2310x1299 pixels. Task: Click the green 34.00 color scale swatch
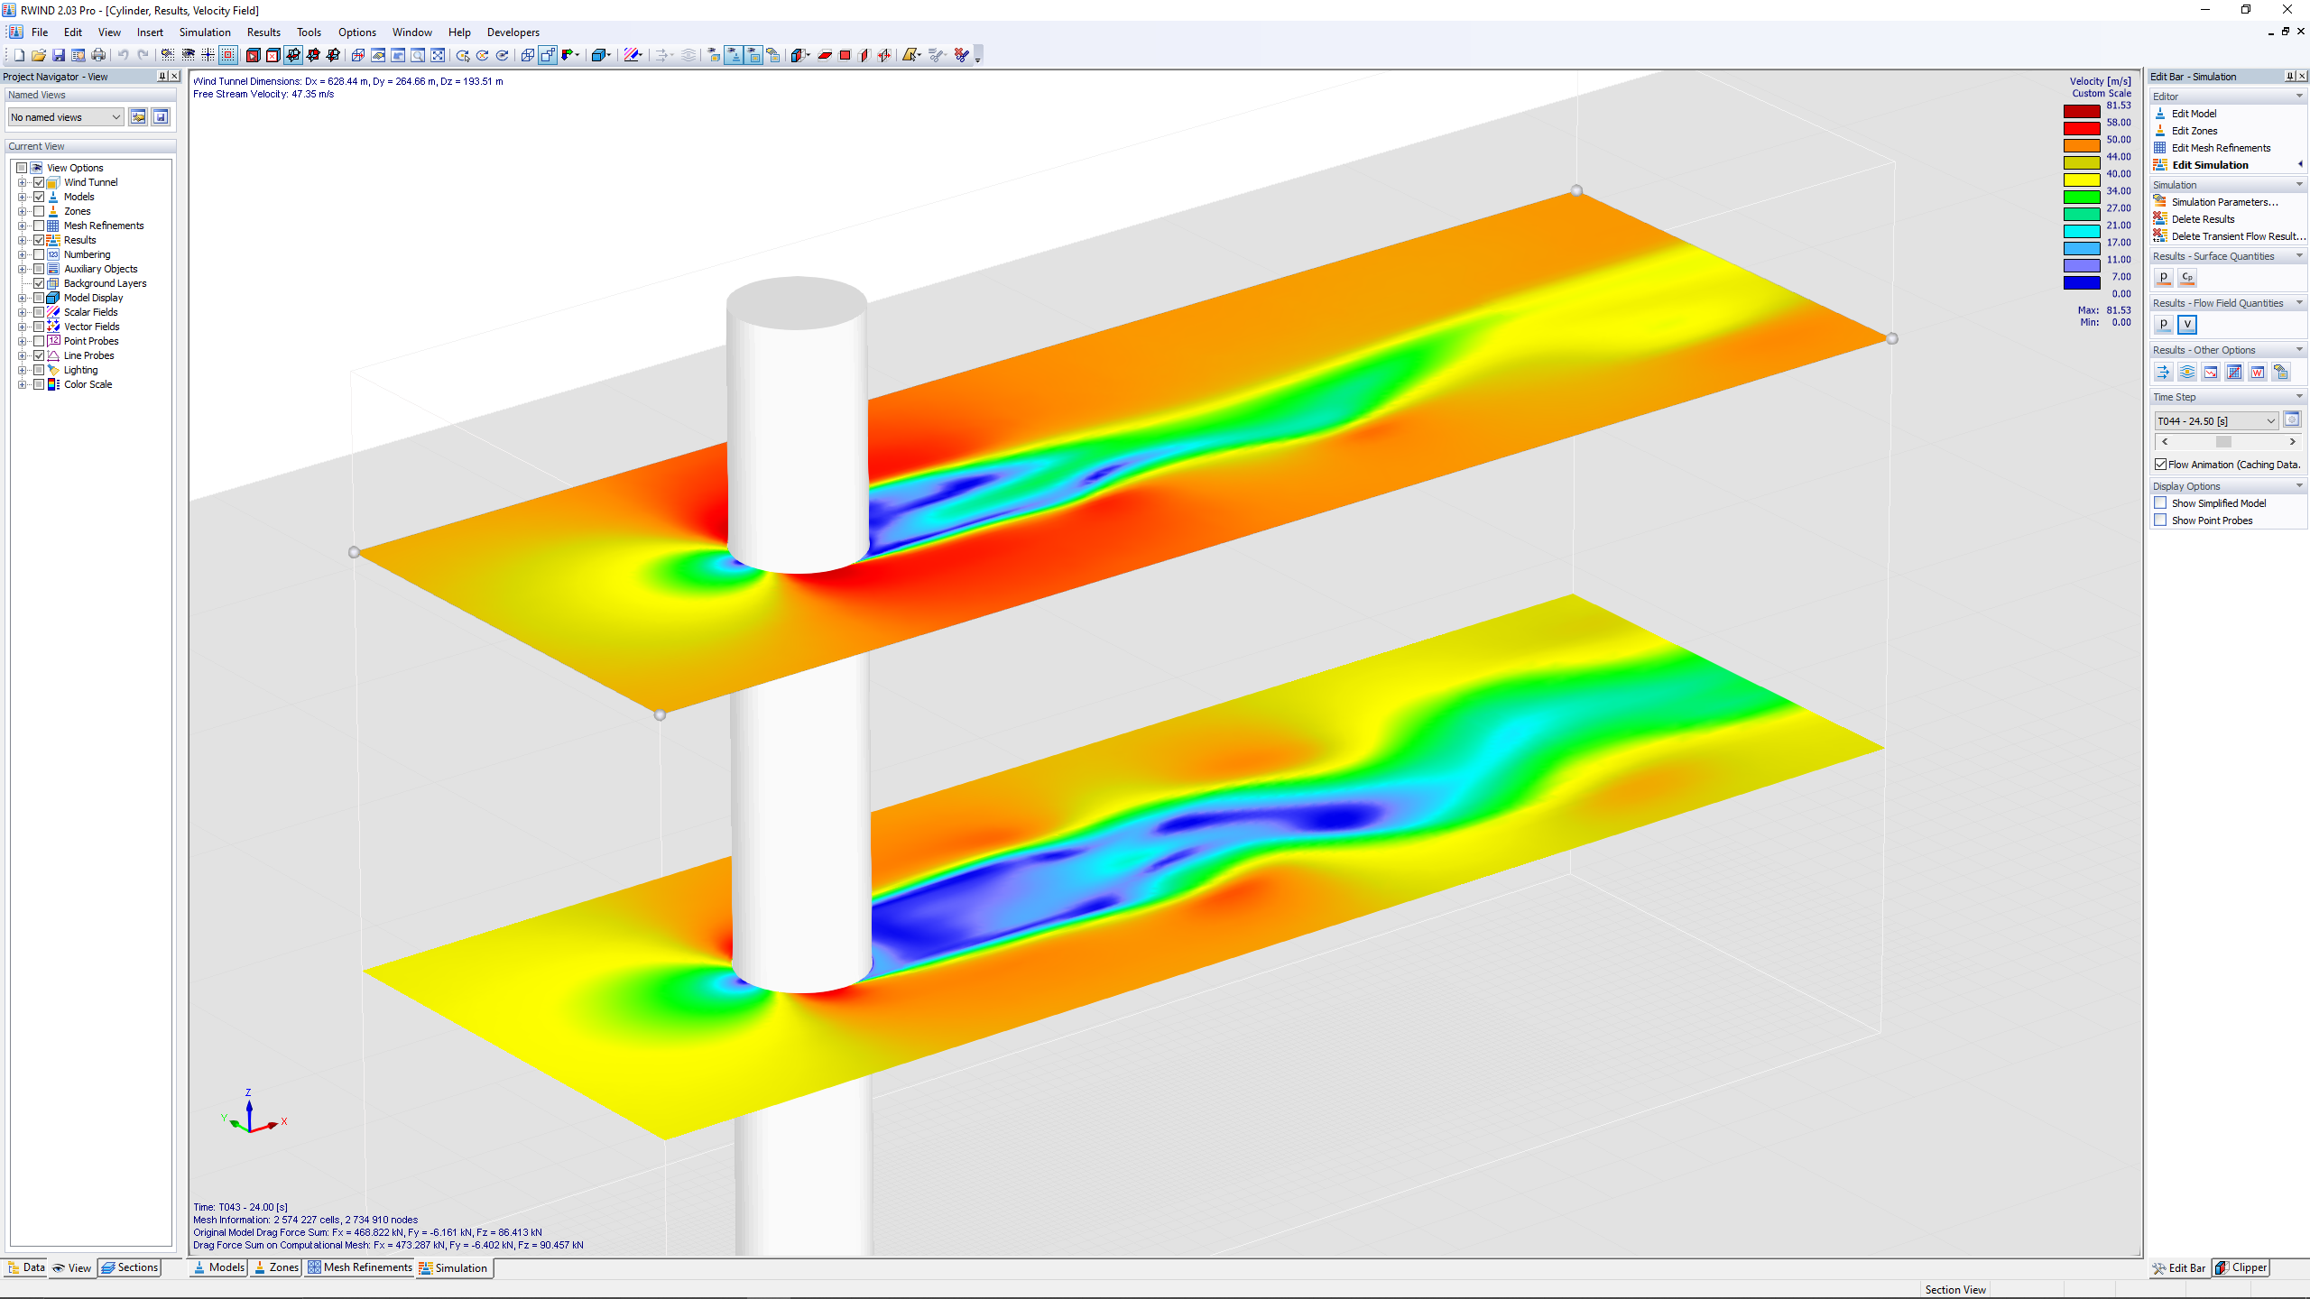coord(2082,198)
